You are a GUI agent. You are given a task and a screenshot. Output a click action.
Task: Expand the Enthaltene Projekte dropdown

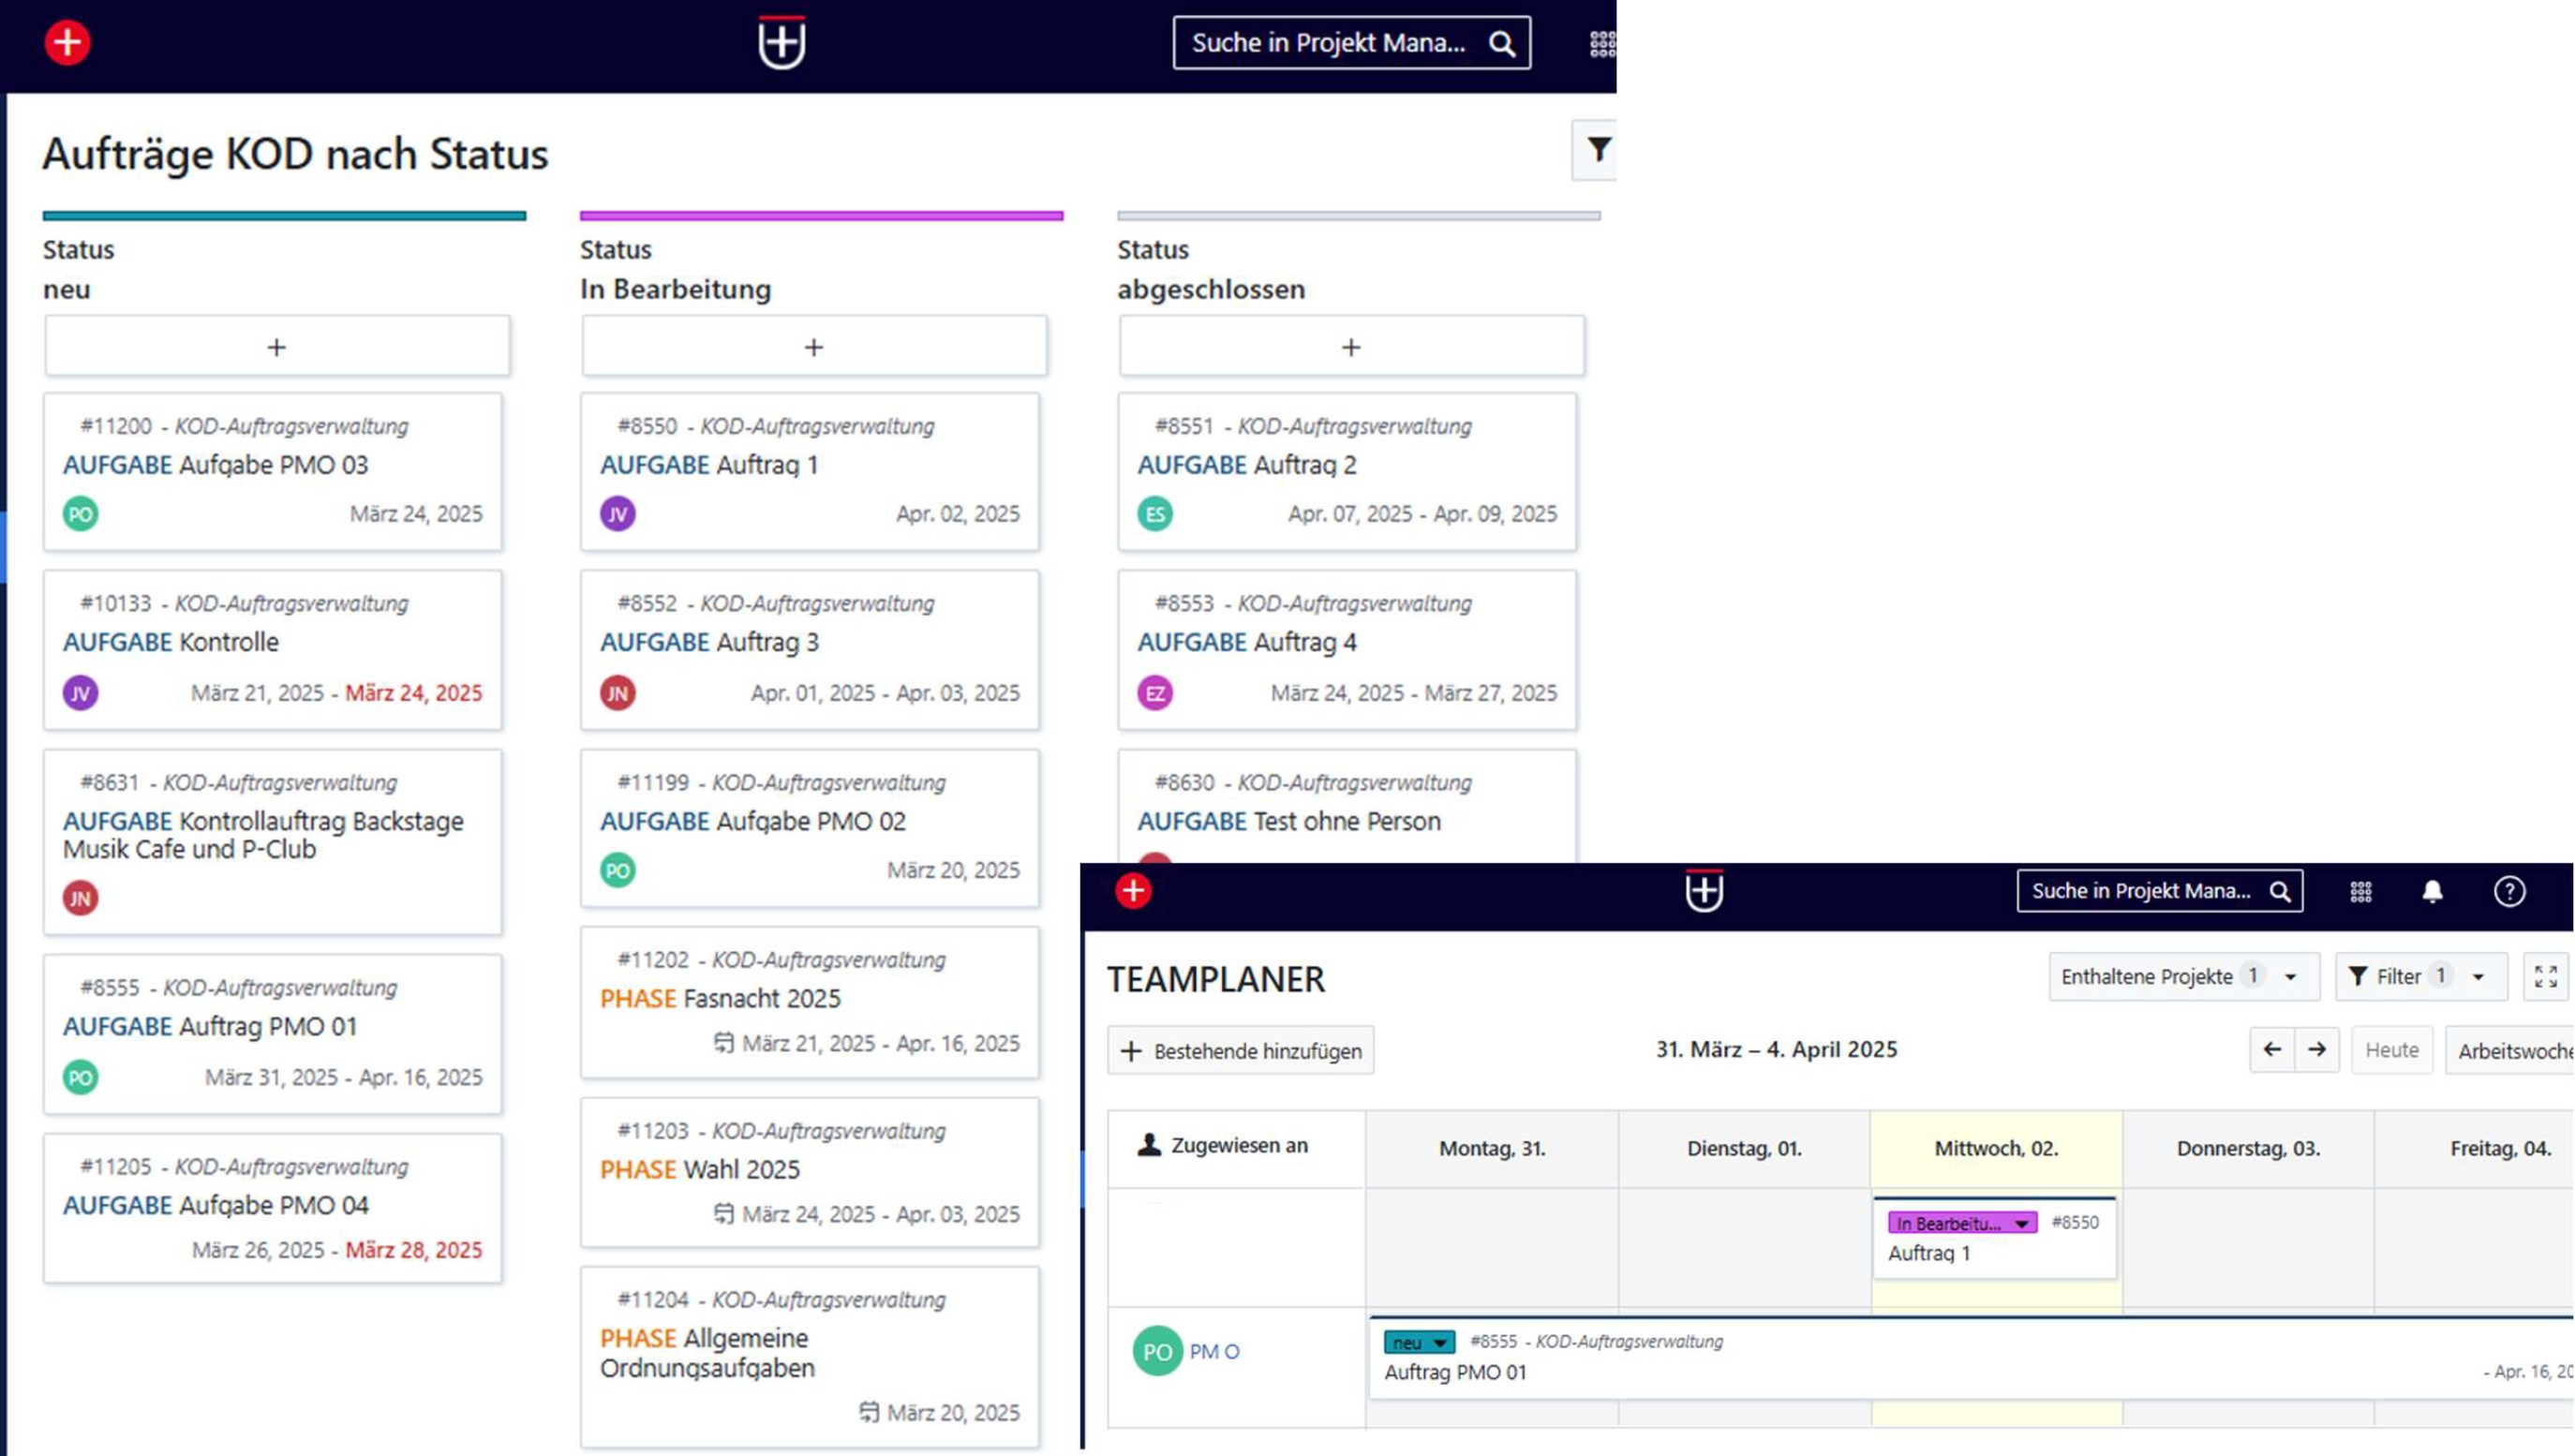2184,976
